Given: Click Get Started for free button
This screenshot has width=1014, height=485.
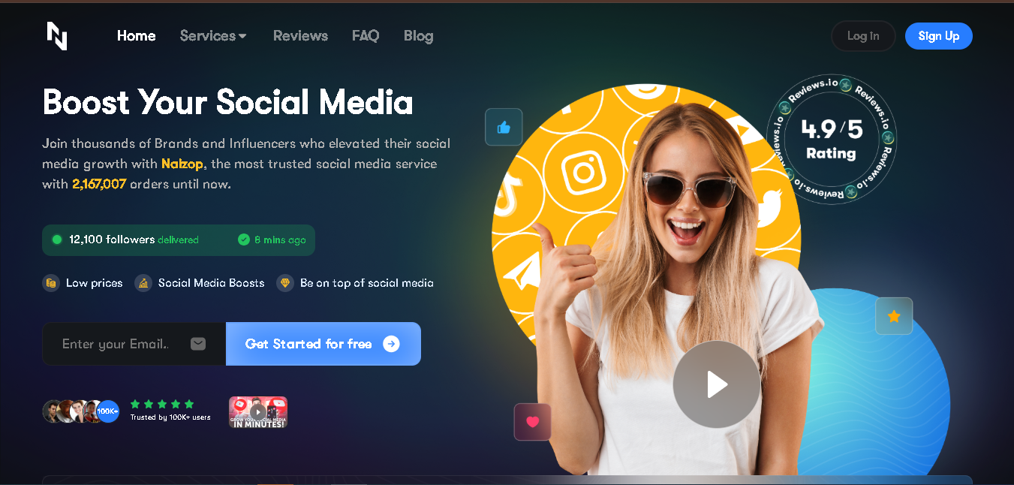Looking at the screenshot, I should (x=323, y=344).
